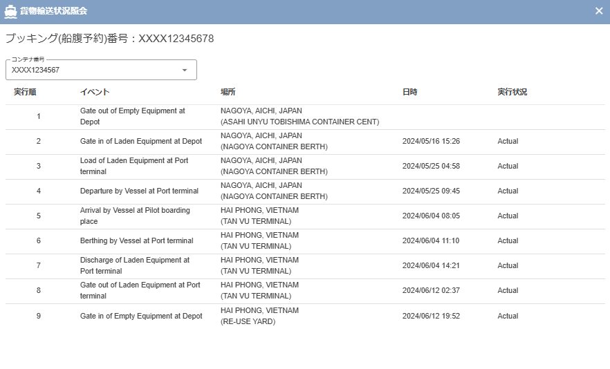
Task: Close the cargo tracking dialog
Action: (598, 11)
